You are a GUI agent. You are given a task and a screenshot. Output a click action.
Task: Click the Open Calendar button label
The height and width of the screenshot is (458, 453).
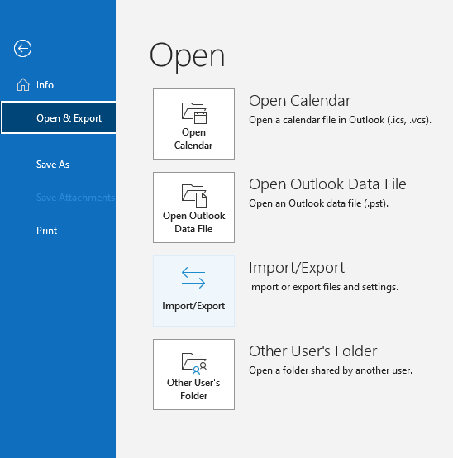pos(193,139)
